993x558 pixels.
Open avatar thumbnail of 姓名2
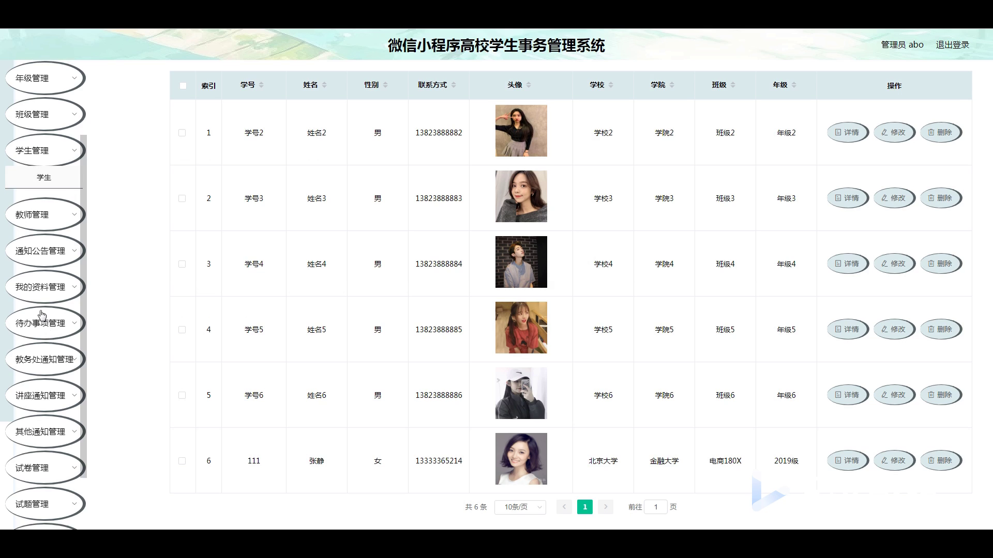(x=521, y=131)
